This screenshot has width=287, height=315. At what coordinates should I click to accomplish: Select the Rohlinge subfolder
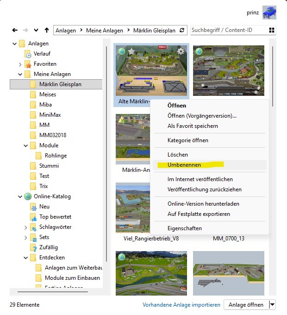(56, 156)
